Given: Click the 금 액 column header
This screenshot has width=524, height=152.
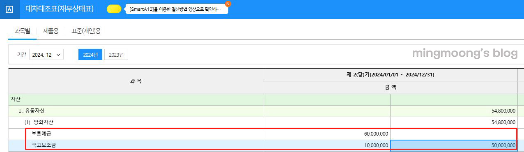Looking at the screenshot, I should pos(390,88).
